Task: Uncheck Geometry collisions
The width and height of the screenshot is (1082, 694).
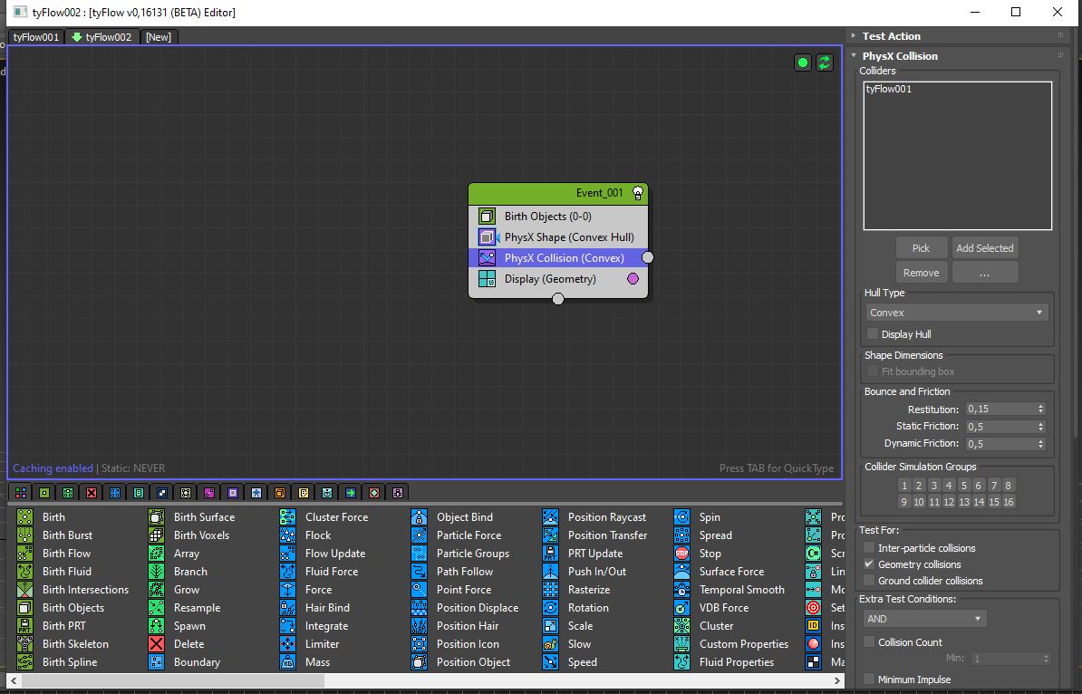Action: coord(869,564)
